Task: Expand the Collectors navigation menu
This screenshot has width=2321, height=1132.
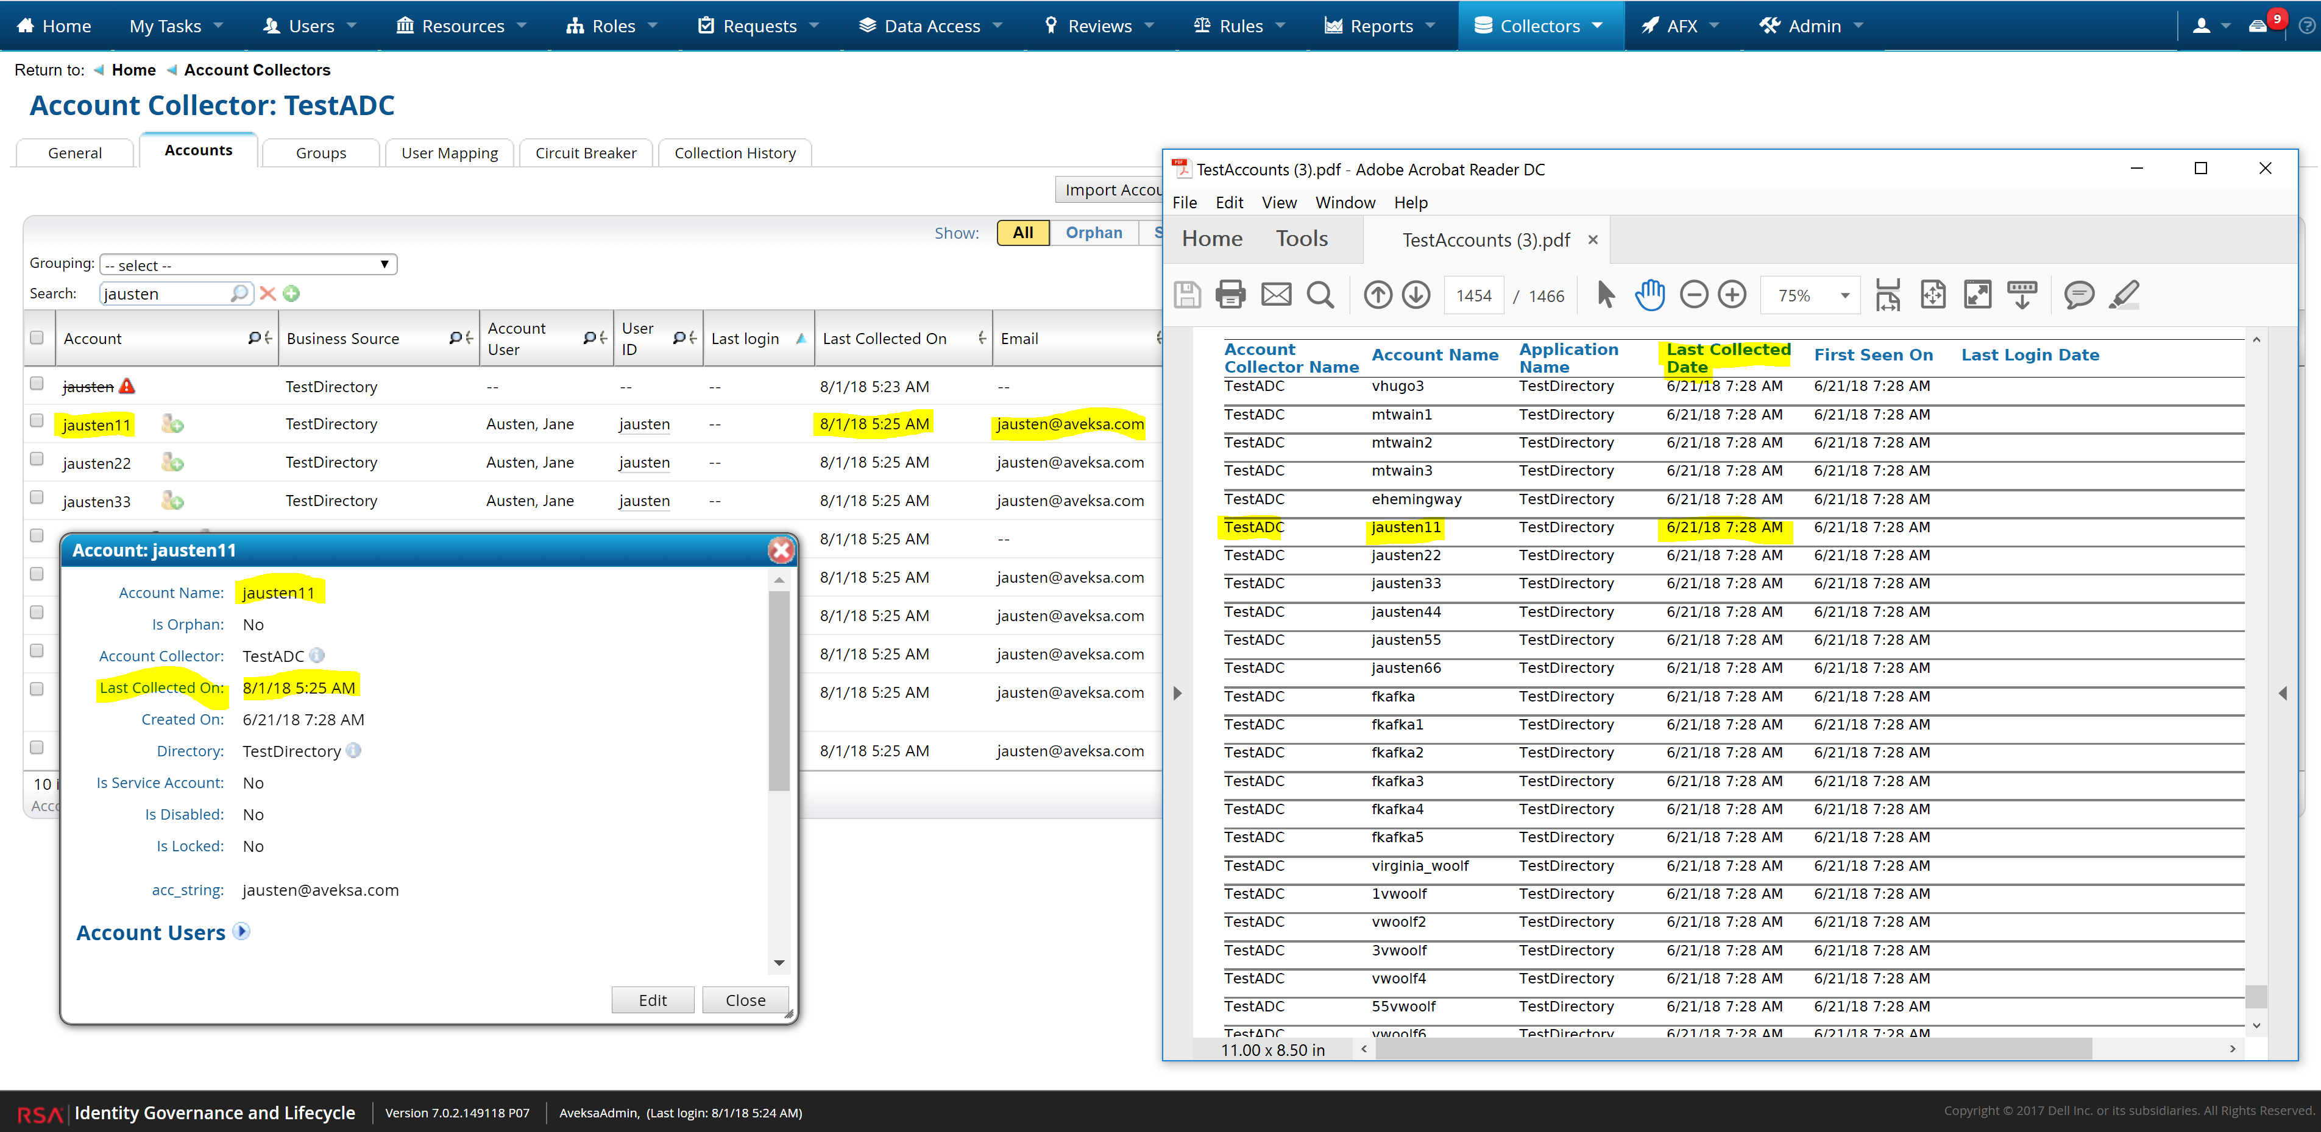Action: coord(1539,26)
